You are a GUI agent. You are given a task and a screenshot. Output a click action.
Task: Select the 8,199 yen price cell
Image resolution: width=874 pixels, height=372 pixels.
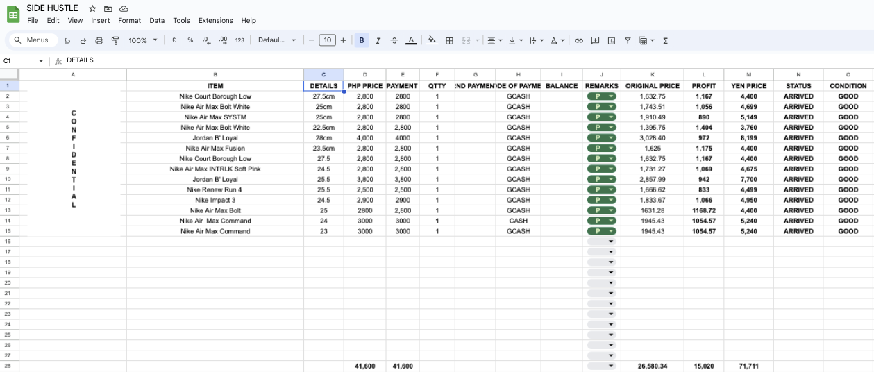click(748, 137)
